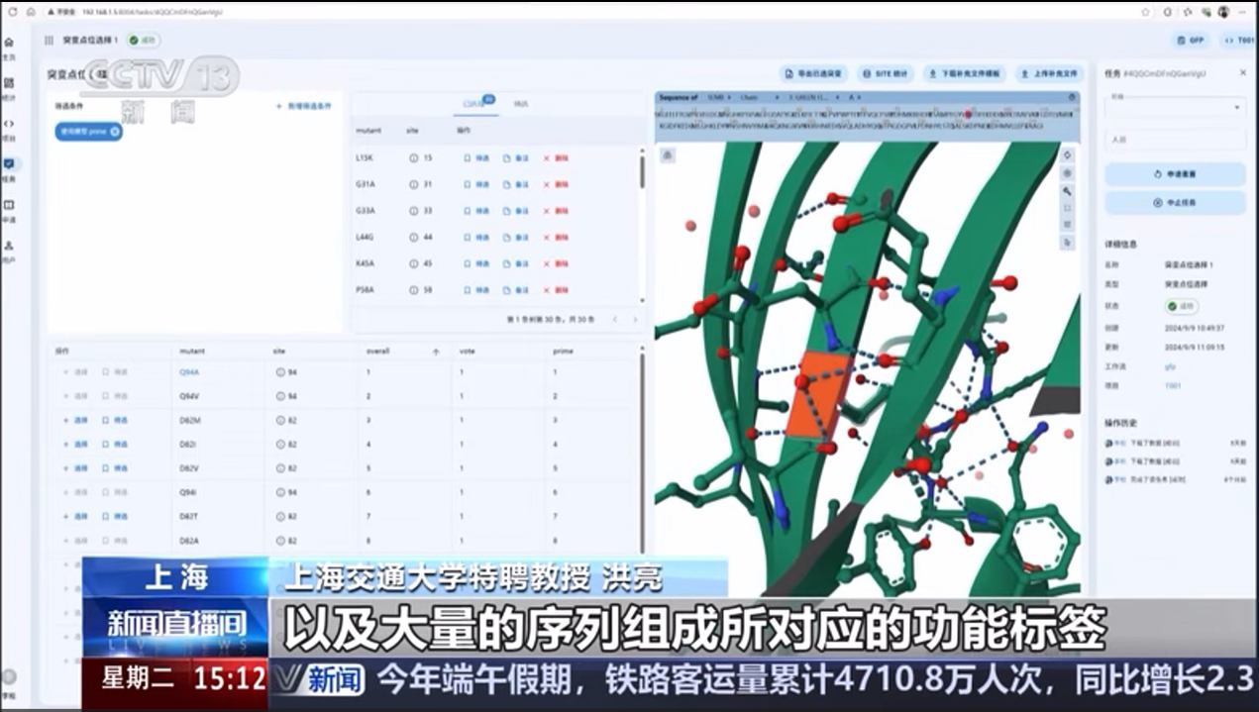Screen dimensions: 1259x712
Task: Delete the G33A mutant entry
Action: coord(556,211)
